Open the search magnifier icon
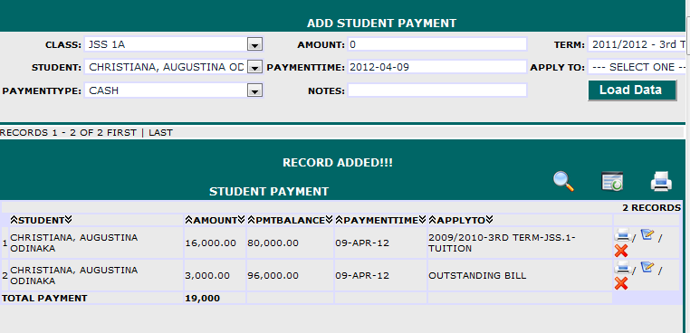This screenshot has width=690, height=333. pyautogui.click(x=564, y=181)
